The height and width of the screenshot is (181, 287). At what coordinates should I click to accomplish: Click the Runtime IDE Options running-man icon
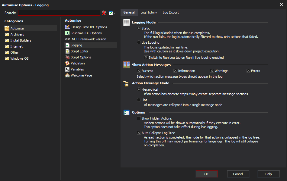(67, 33)
